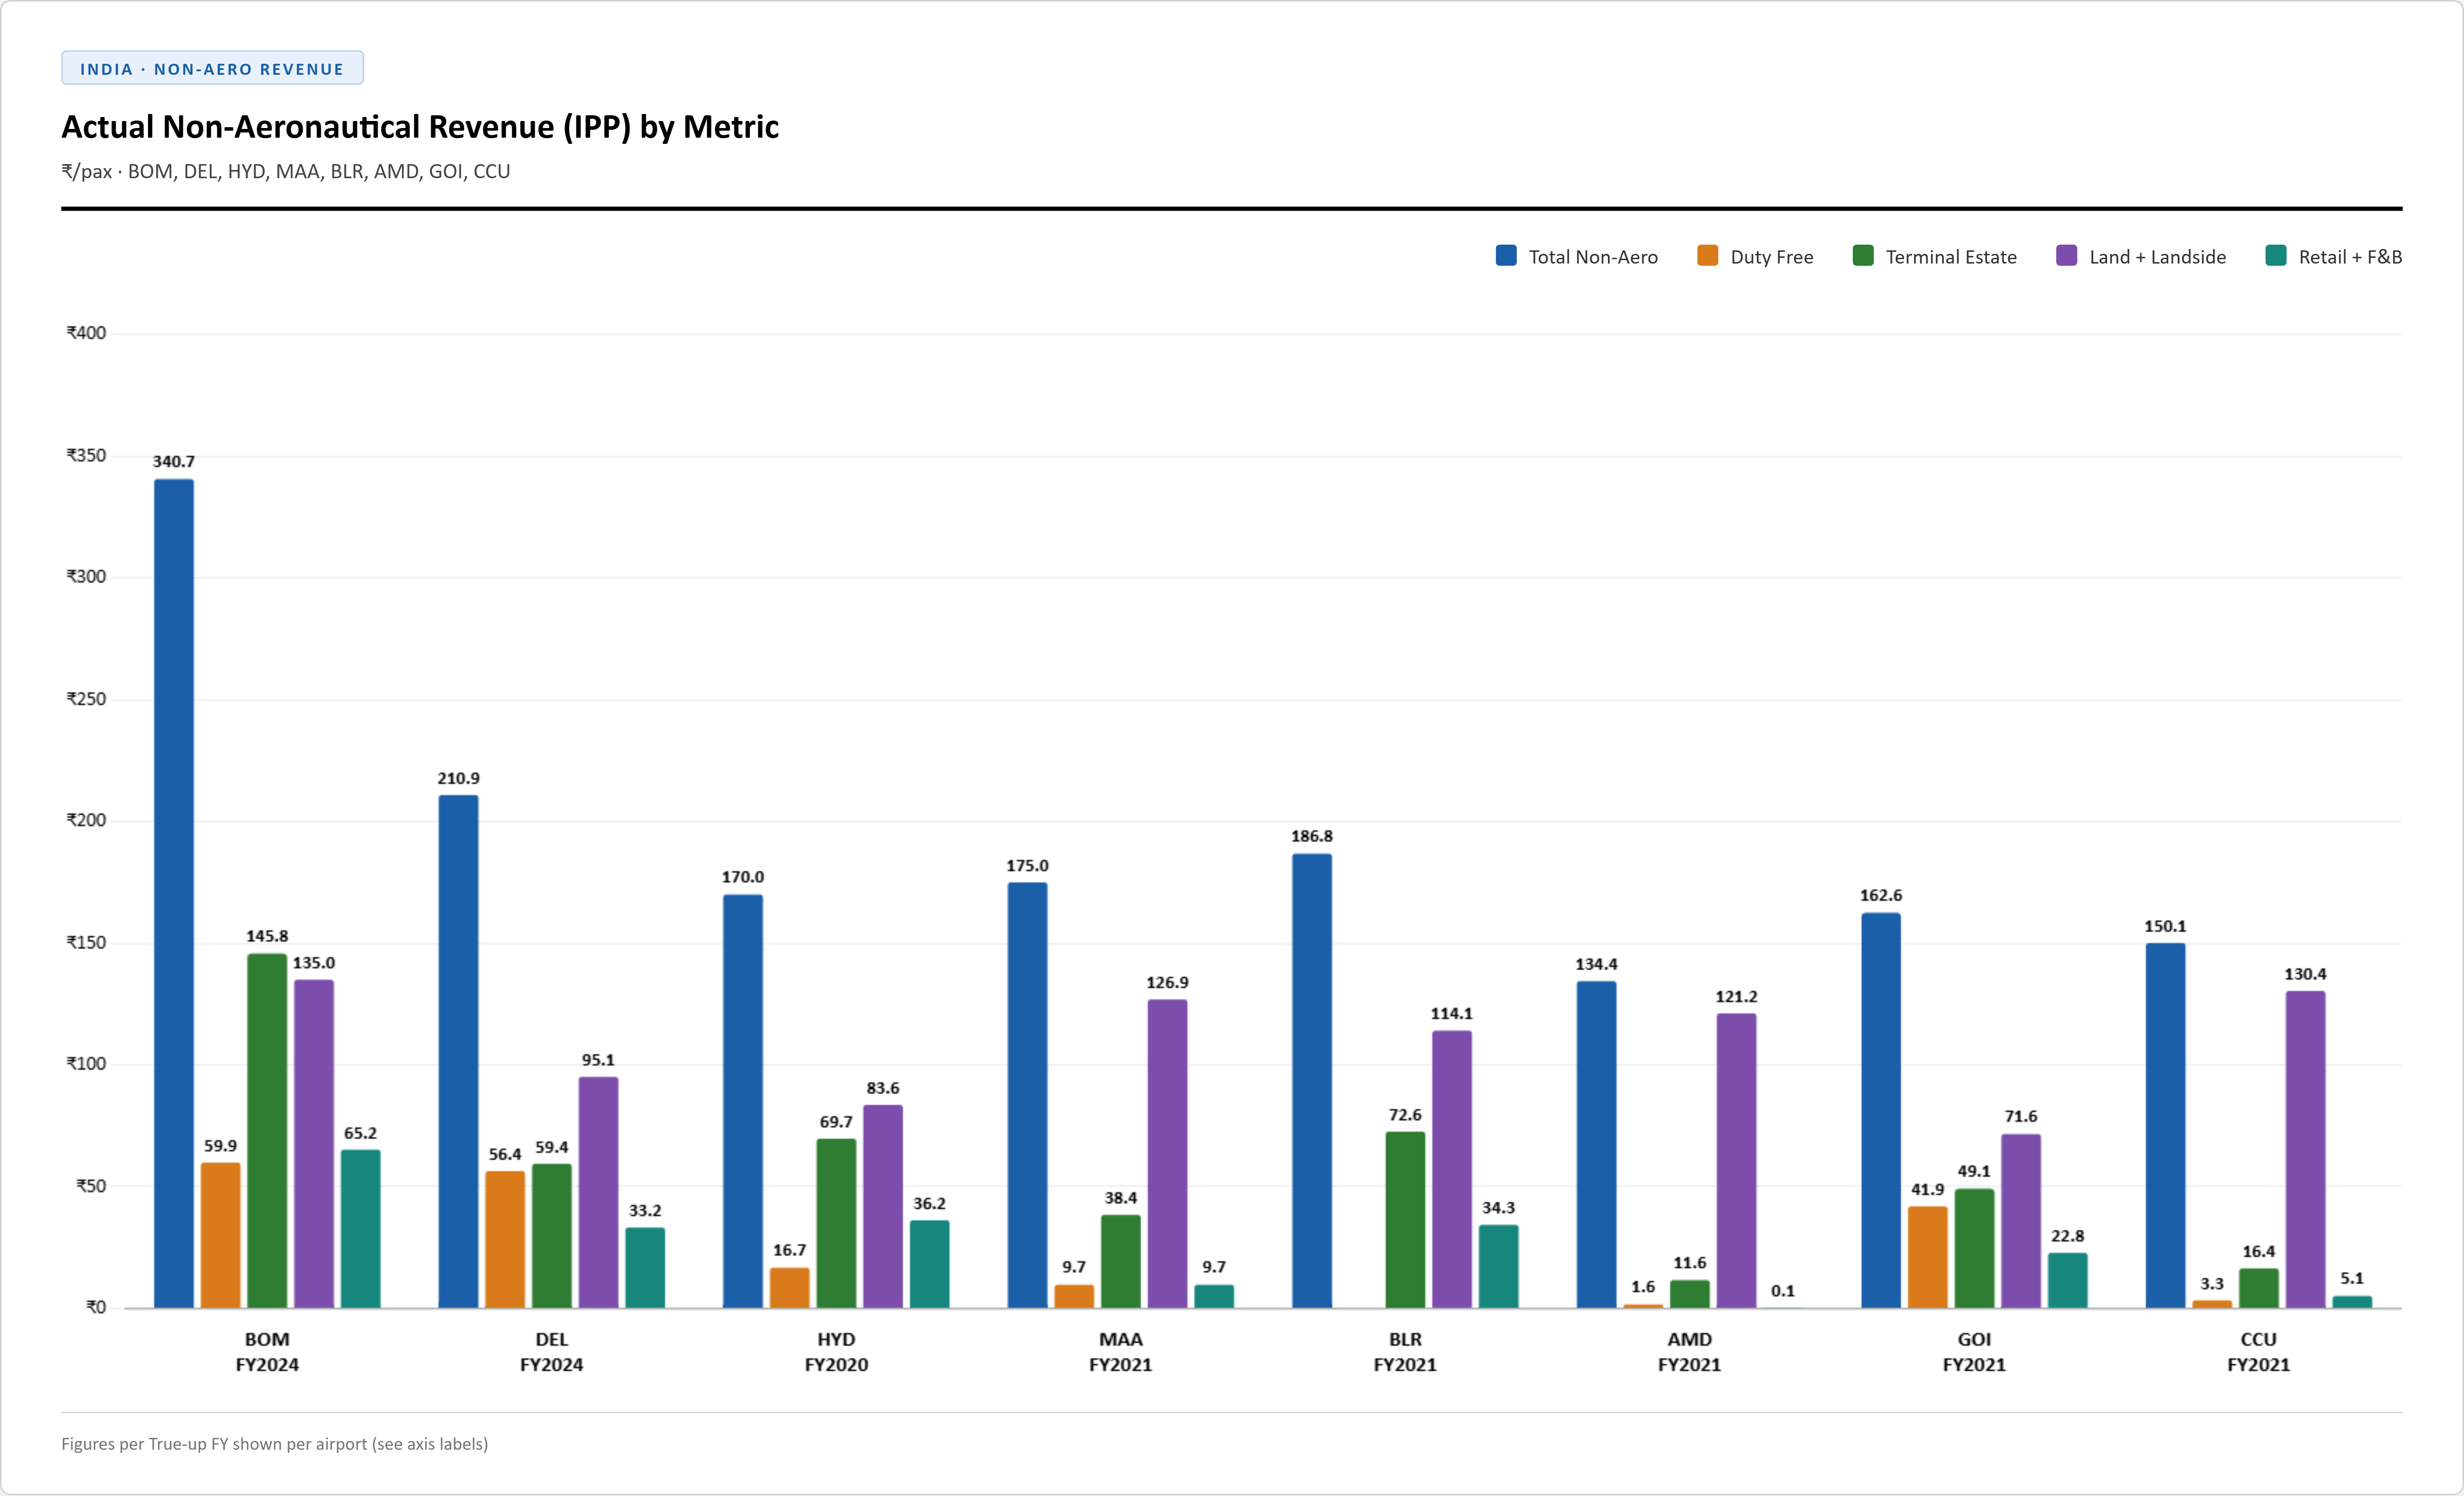Image resolution: width=2464 pixels, height=1496 pixels.
Task: Click the chart title Actual Non-Aeronautical Revenue
Action: click(420, 127)
